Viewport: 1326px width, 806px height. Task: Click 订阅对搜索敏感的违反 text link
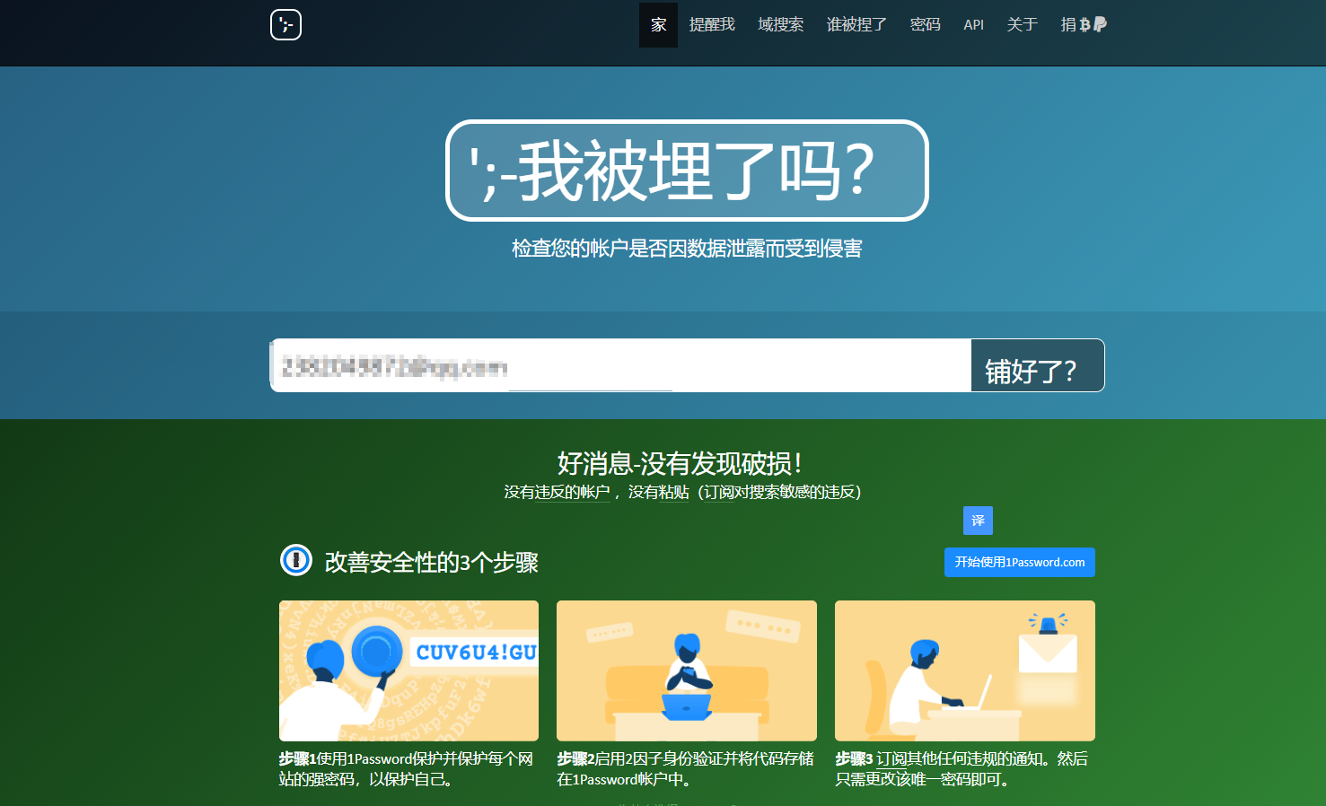[x=779, y=492]
